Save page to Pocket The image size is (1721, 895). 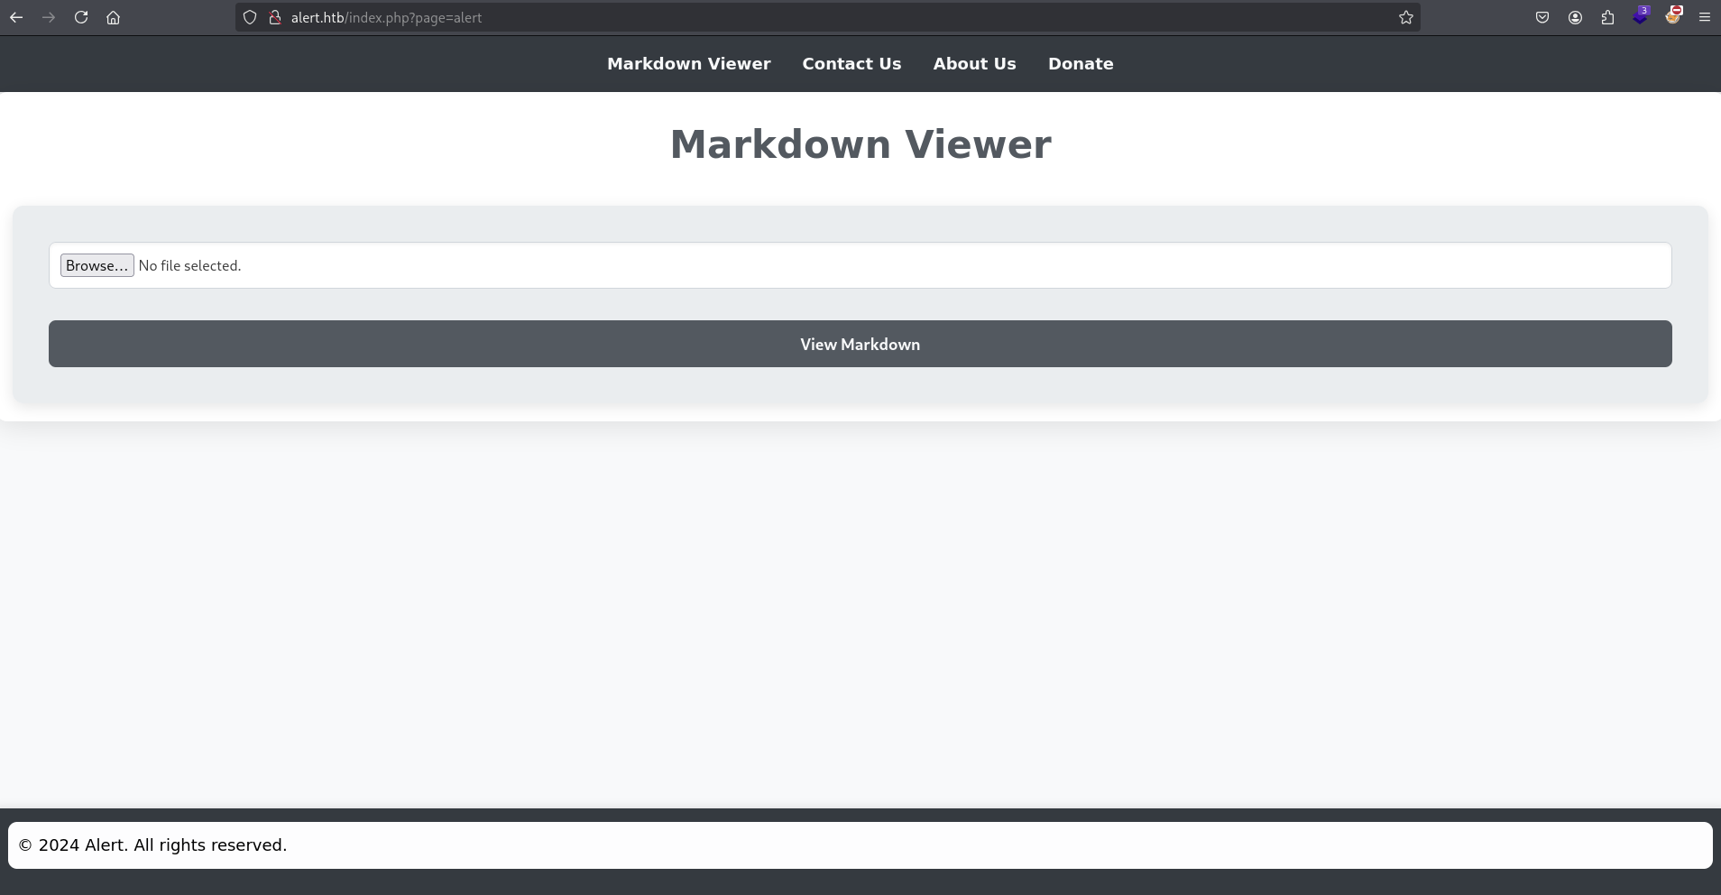(x=1542, y=17)
